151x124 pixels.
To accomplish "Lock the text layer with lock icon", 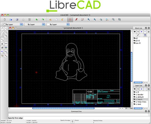I will click(137, 104).
